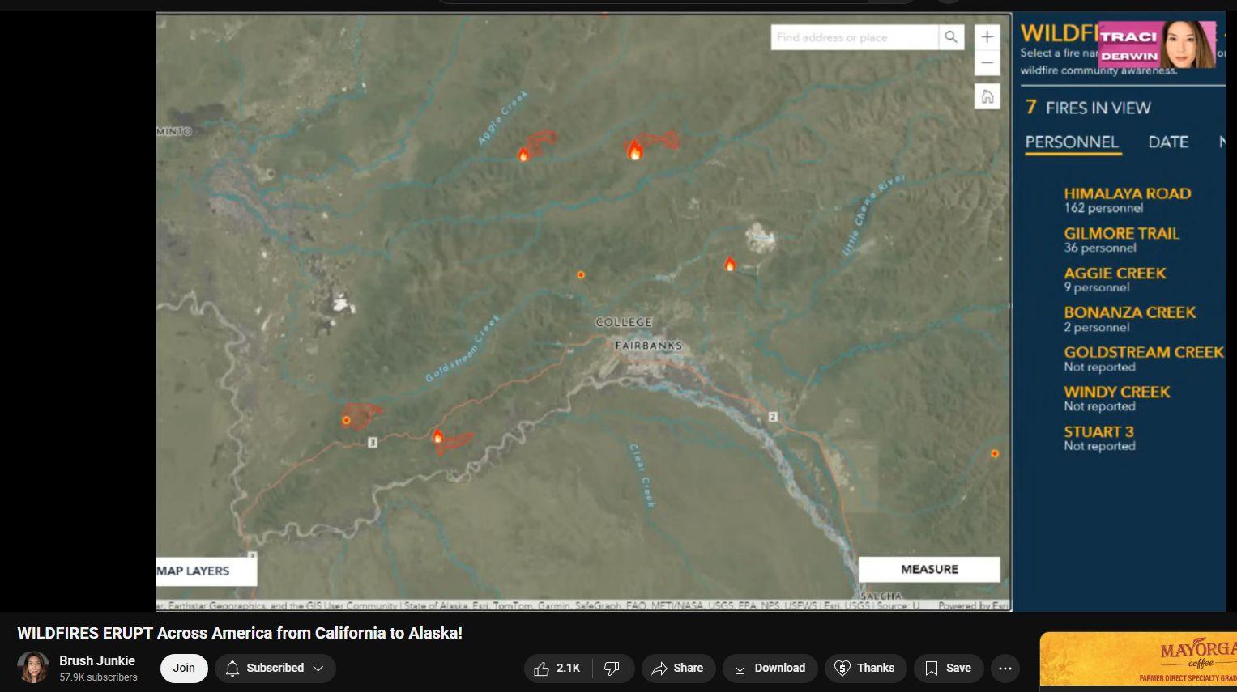Expand the Subscribed notification dropdown
The height and width of the screenshot is (692, 1237).
pos(275,668)
